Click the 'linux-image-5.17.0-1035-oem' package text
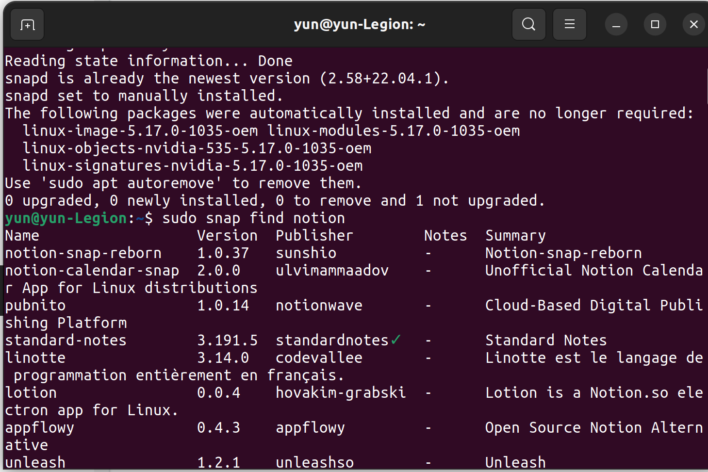Screen dimensions: 708x472 140,131
